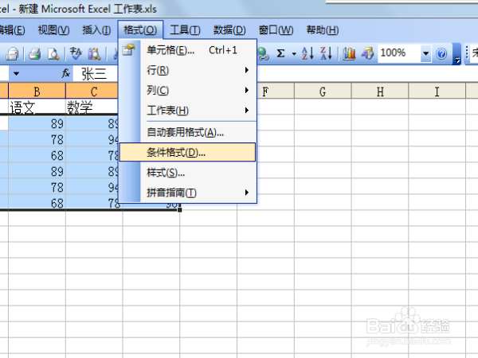Viewport: 478px width, 358px height.
Task: Click the AutoSum sigma icon
Action: [x=280, y=54]
